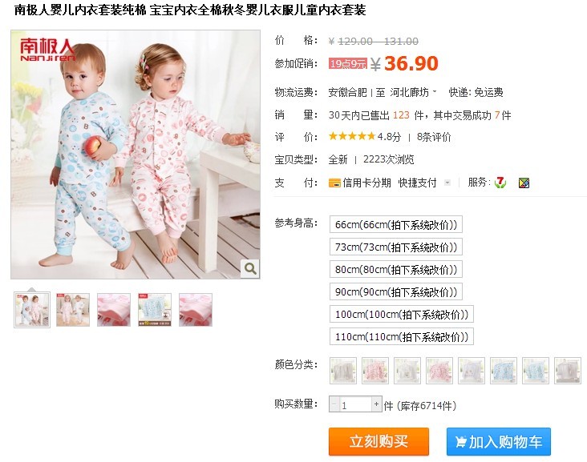The image size is (587, 462).
Task: Expand the payment methods dropdown arrow
Action: (x=447, y=183)
